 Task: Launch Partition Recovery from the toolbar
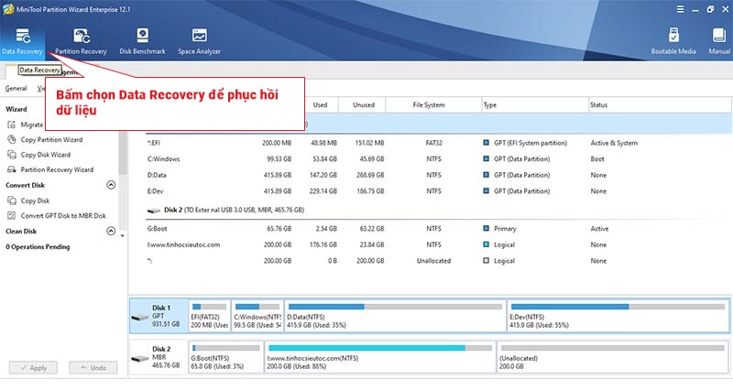pos(81,41)
